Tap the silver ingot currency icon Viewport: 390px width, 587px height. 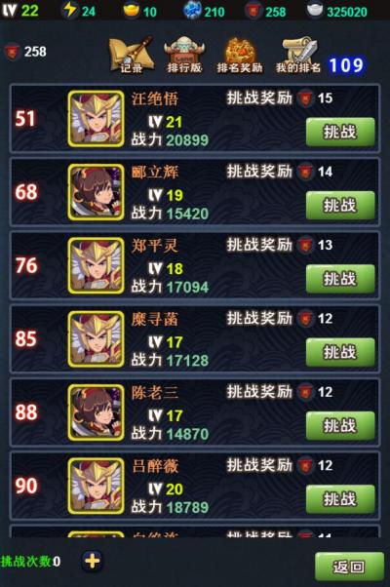[x=314, y=11]
